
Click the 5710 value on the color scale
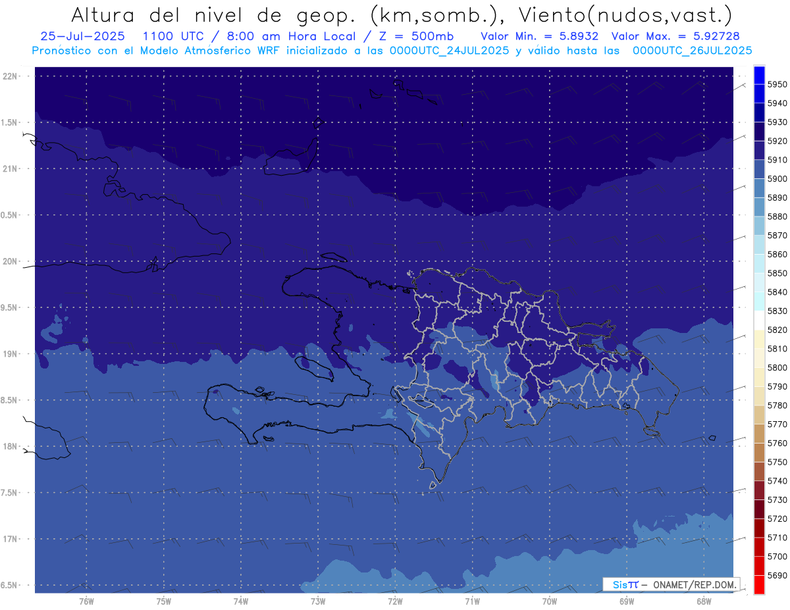[777, 538]
